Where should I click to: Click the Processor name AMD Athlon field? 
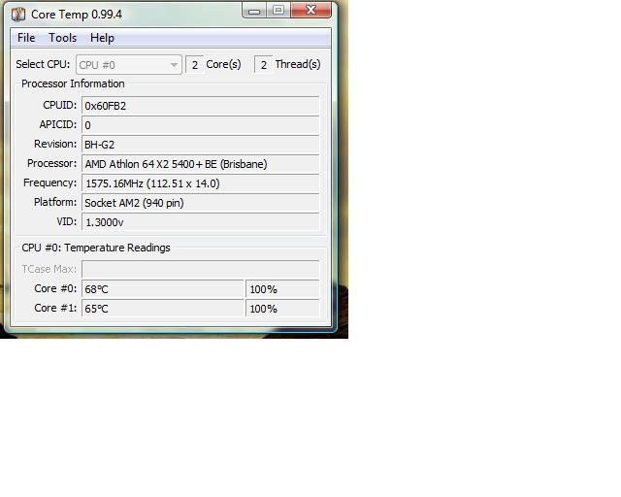(201, 164)
